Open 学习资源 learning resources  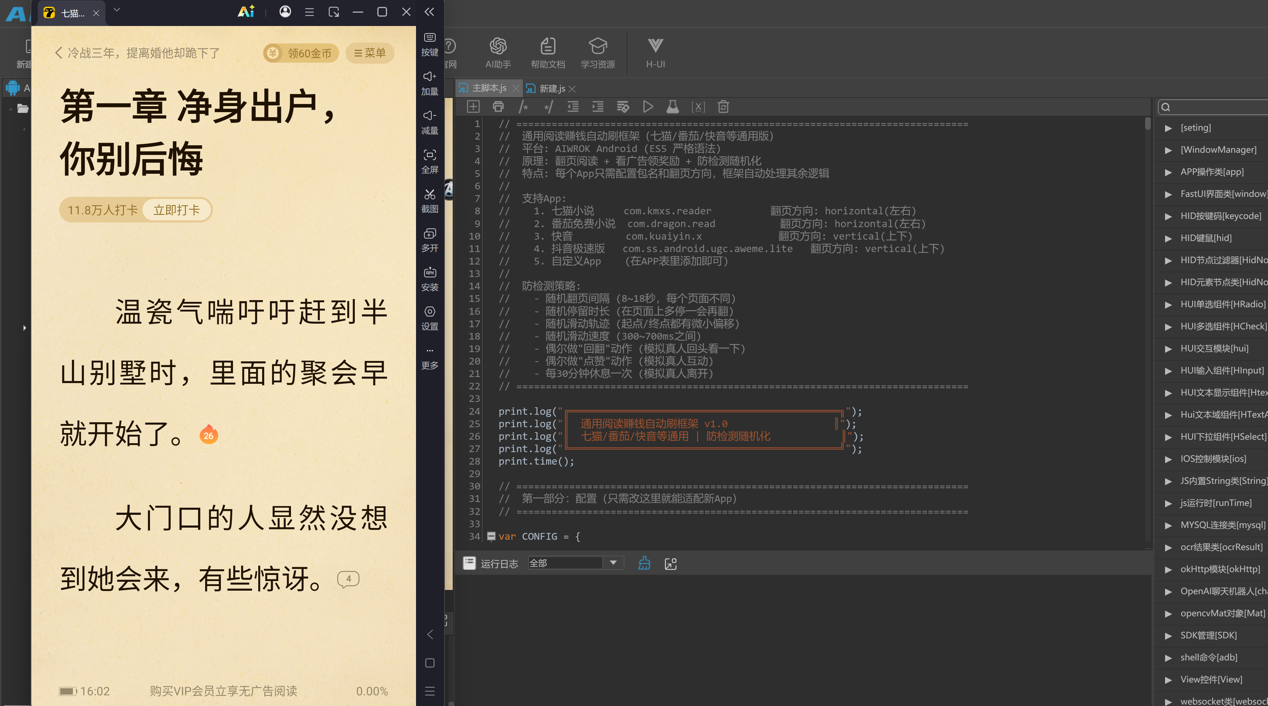click(598, 53)
